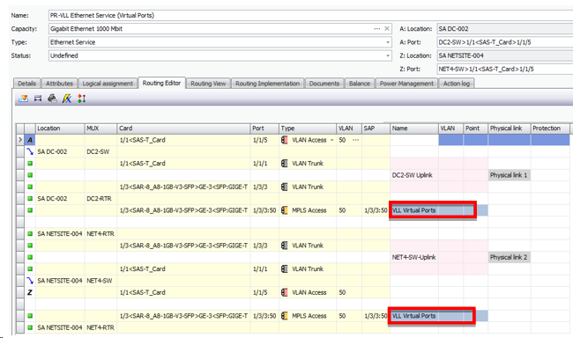This screenshot has width=573, height=338.
Task: Sort by Location column header
Action: pyautogui.click(x=60, y=129)
